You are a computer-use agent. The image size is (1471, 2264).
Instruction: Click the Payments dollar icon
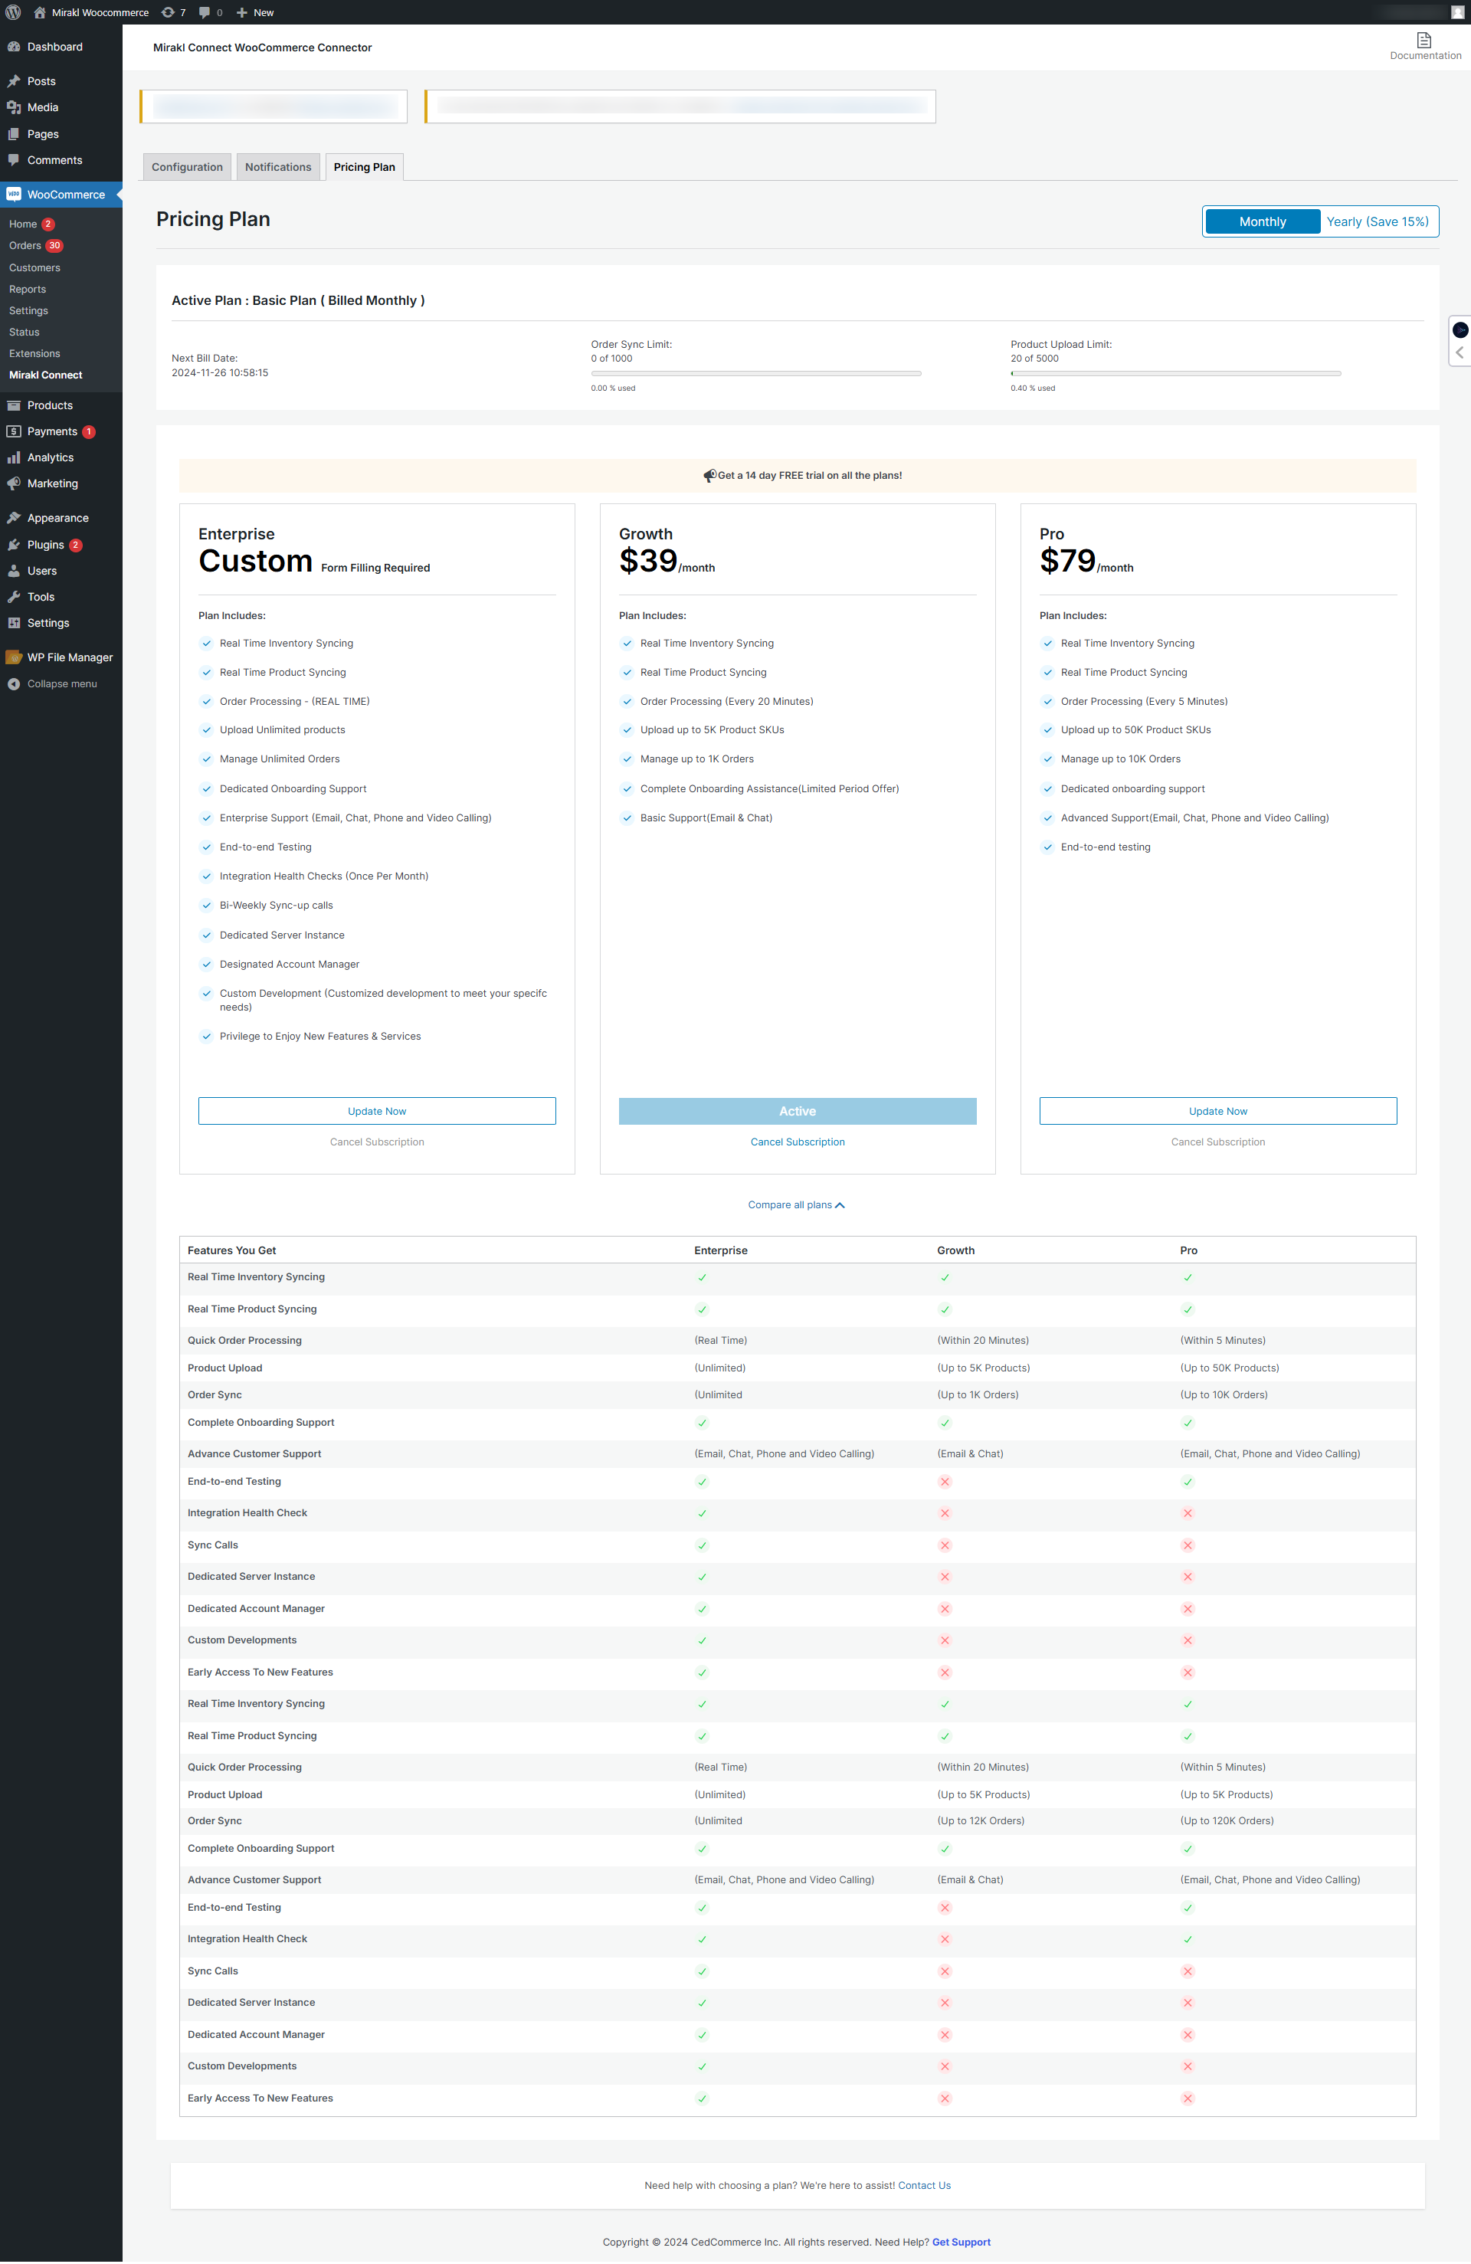pyautogui.click(x=13, y=431)
